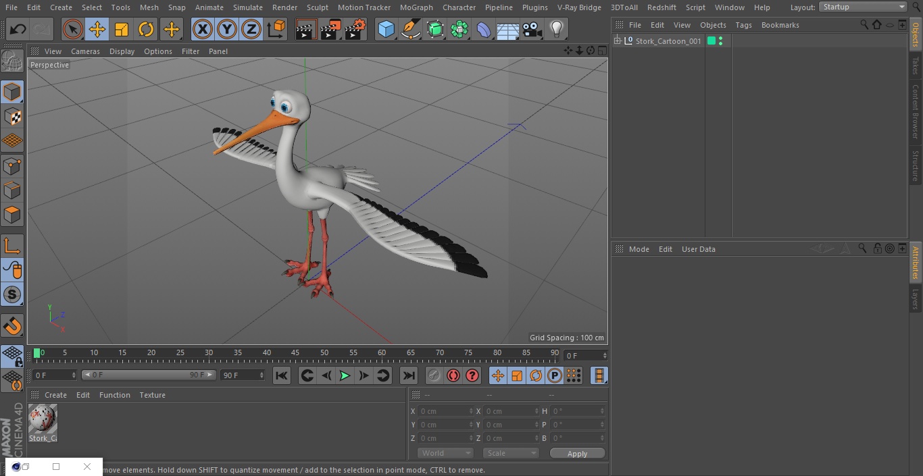The width and height of the screenshot is (923, 476).
Task: Toggle Enable Snap magnet icon
Action: pos(12,326)
